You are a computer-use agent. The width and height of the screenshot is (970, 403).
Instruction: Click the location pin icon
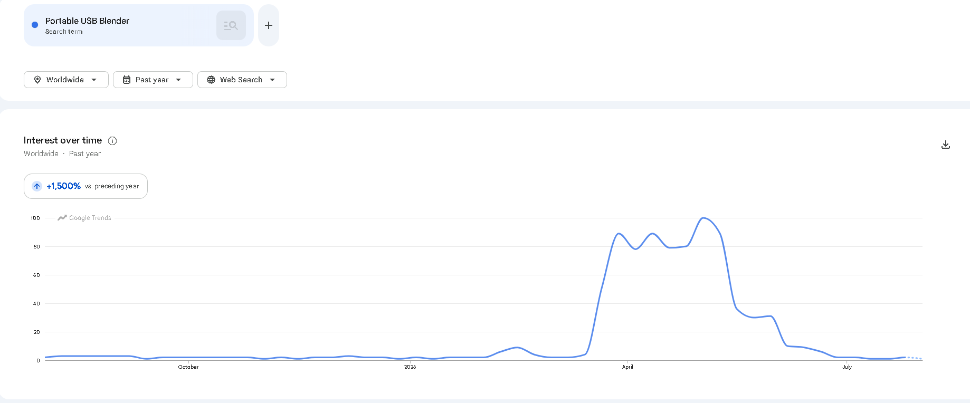pos(37,80)
